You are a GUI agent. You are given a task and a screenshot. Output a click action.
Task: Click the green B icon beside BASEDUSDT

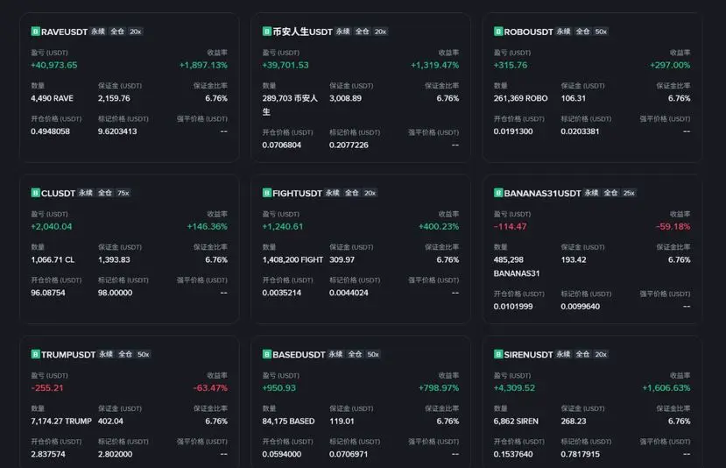click(x=267, y=354)
